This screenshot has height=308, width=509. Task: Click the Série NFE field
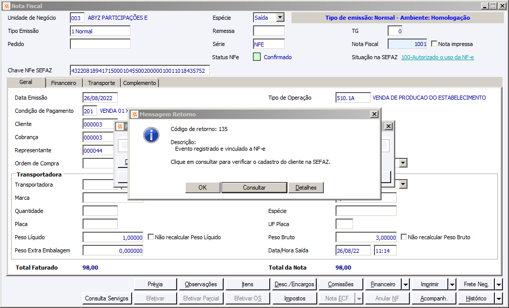coord(269,44)
